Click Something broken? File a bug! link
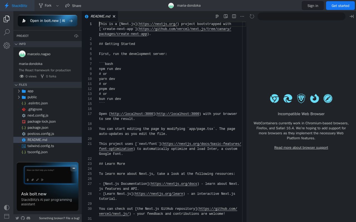 point(59,218)
